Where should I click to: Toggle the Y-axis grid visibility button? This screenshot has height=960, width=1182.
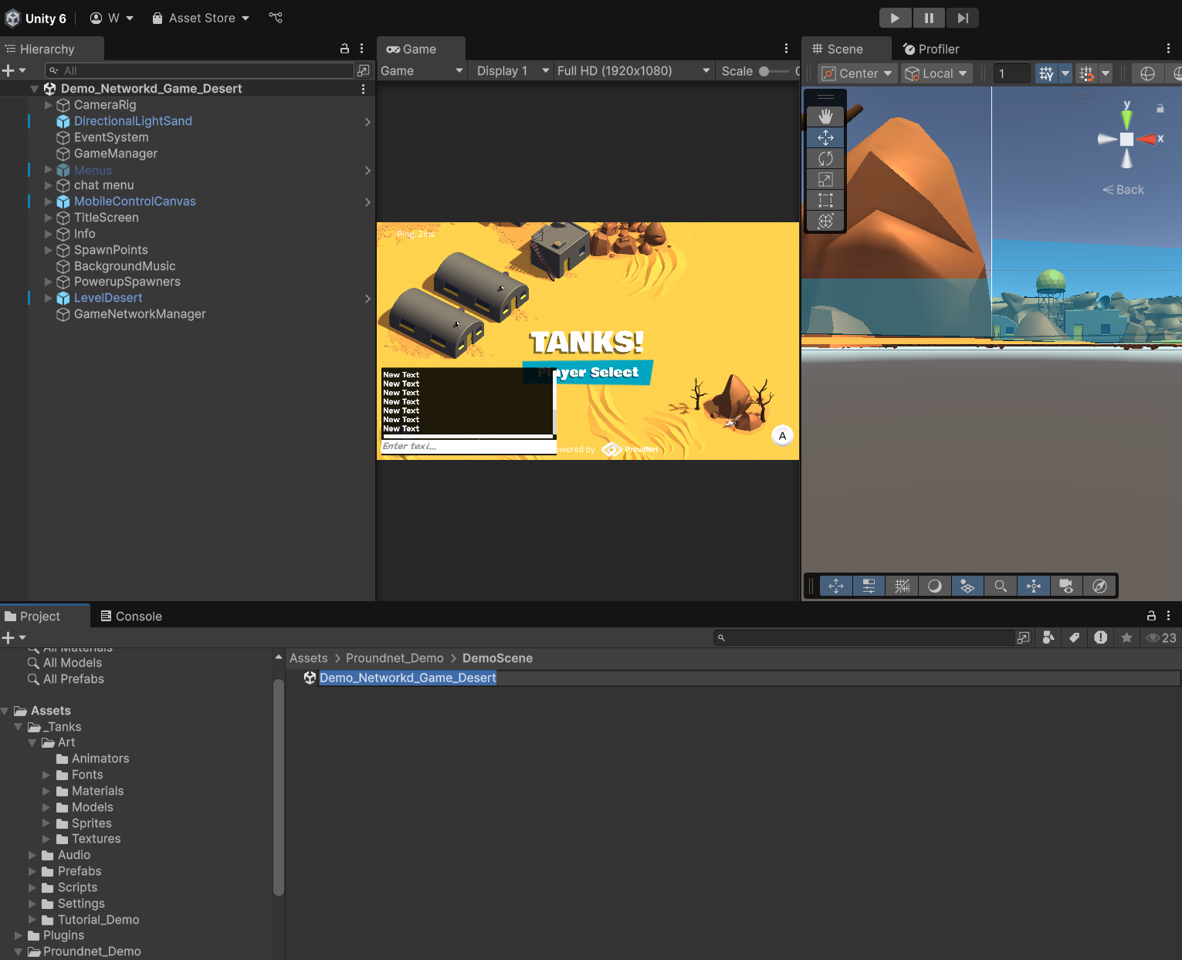(x=1046, y=73)
